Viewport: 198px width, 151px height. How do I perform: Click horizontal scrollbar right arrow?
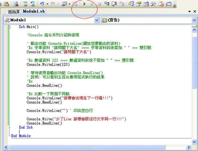(x=189, y=147)
